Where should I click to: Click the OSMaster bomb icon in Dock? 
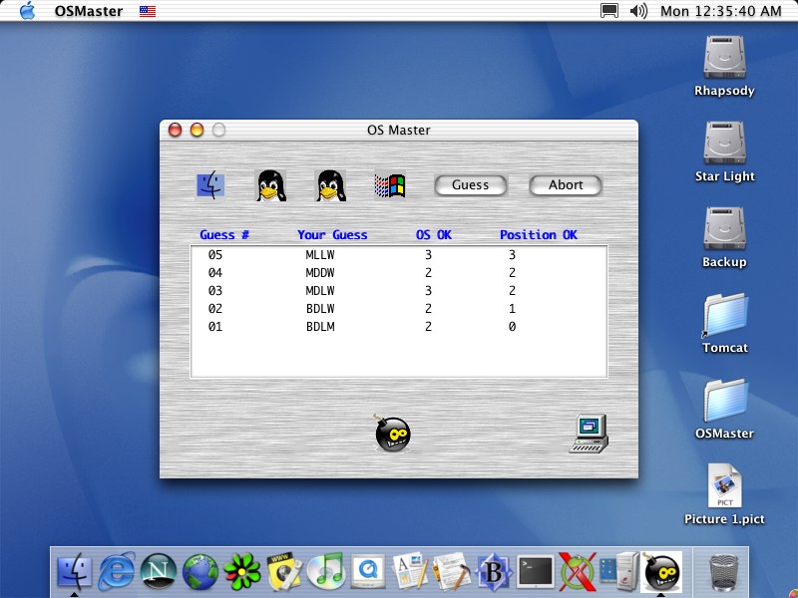660,571
